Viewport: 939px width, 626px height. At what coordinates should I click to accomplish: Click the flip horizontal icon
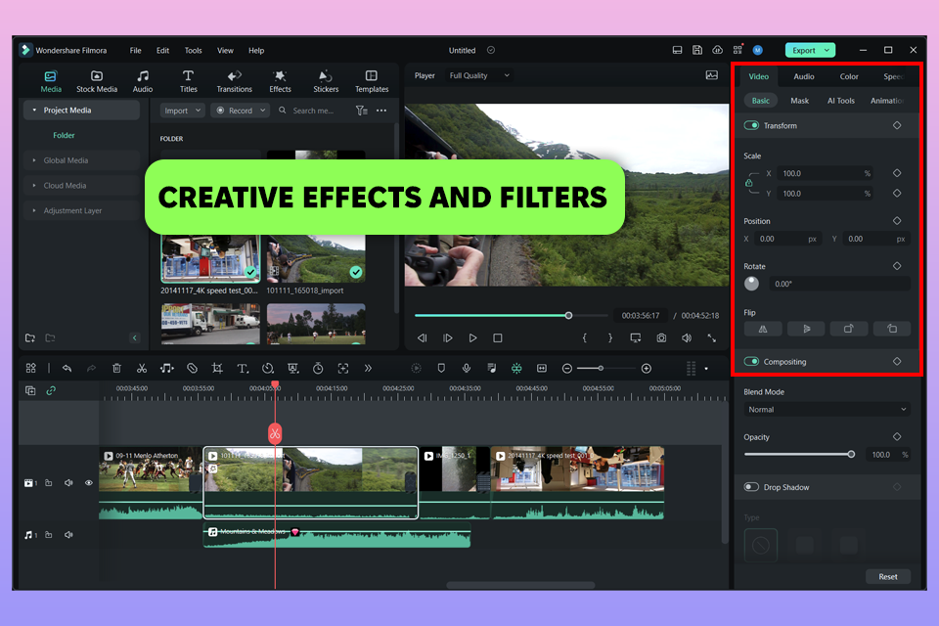pyautogui.click(x=763, y=329)
